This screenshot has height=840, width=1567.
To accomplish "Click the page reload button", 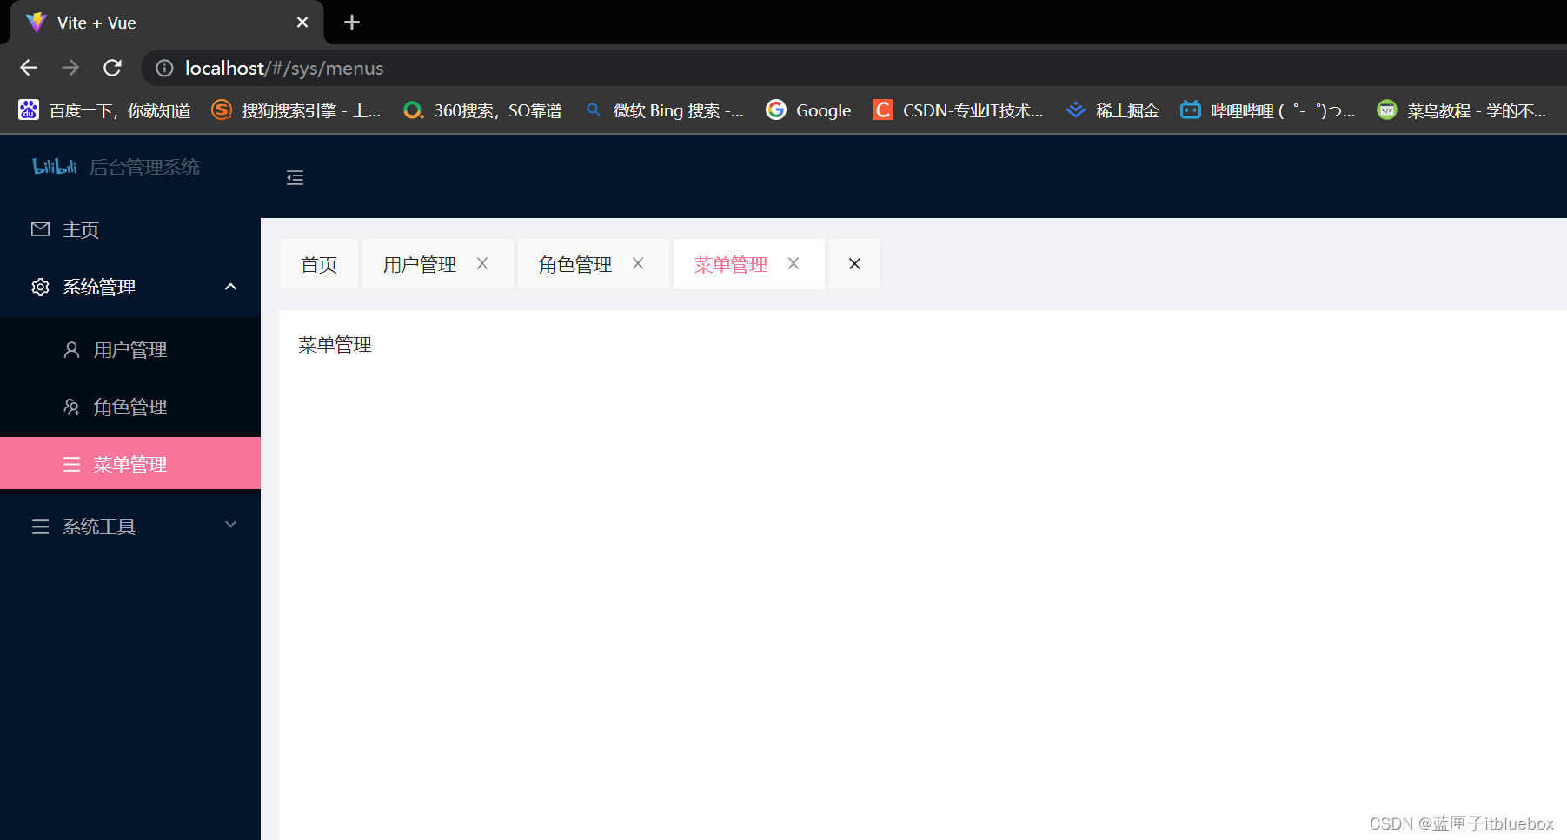I will click(112, 68).
